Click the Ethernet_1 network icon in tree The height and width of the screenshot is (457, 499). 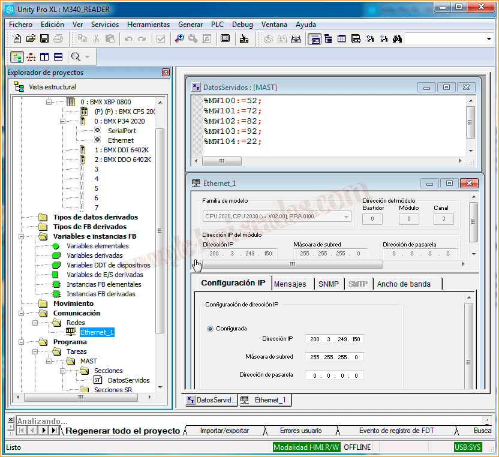coord(71,332)
